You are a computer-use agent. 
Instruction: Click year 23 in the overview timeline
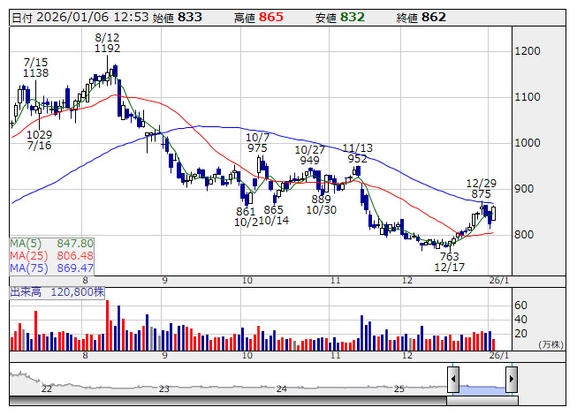(x=163, y=389)
